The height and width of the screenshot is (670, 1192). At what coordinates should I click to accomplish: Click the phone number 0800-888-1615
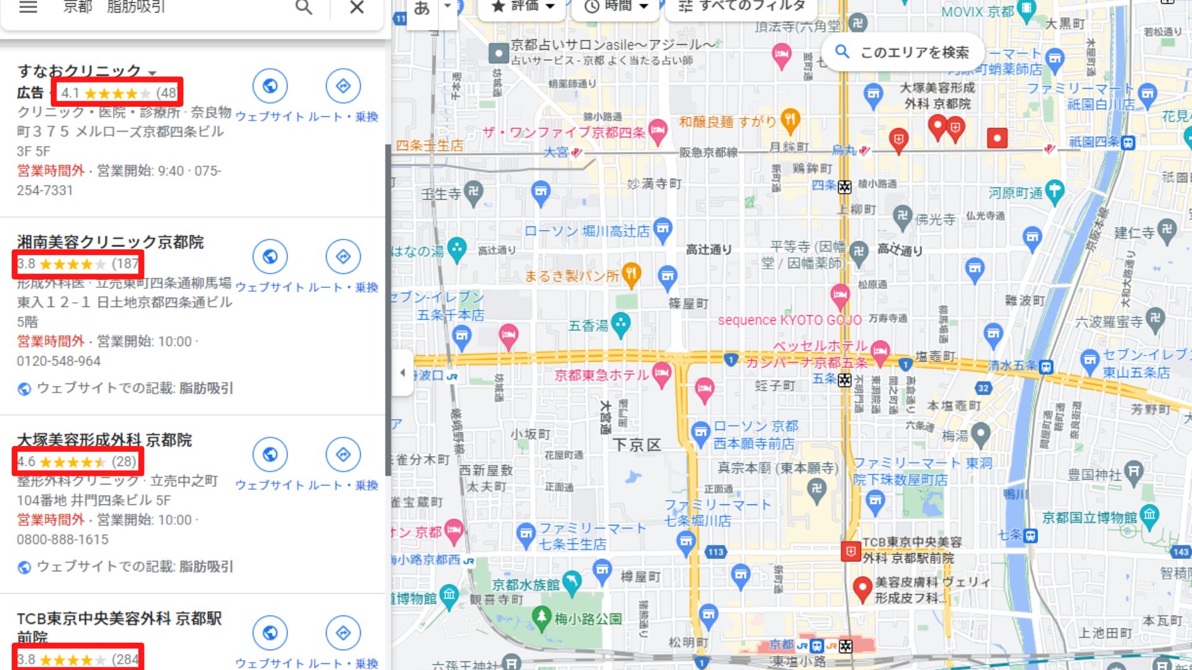[63, 540]
